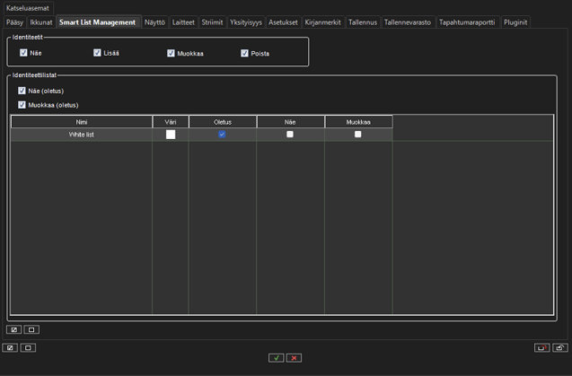Open the Striimit tab
572x376 pixels.
212,22
